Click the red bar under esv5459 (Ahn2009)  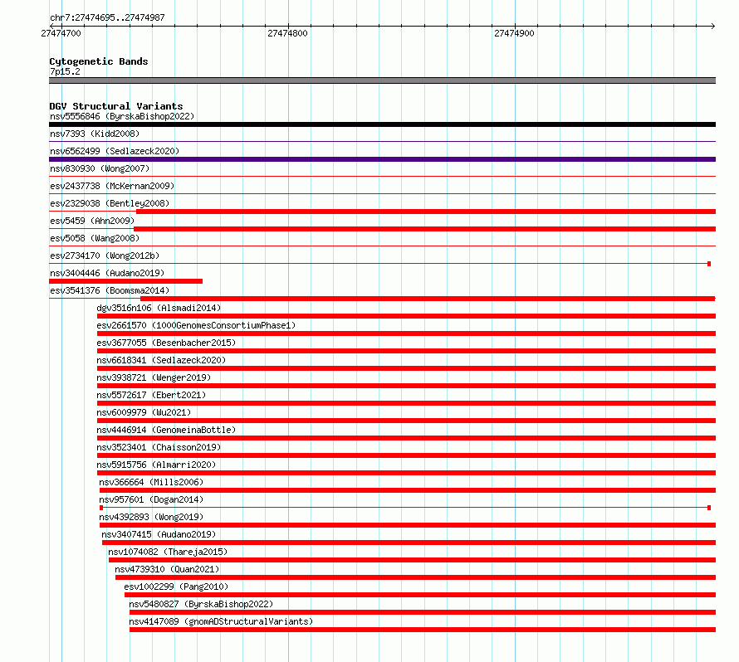pos(424,229)
